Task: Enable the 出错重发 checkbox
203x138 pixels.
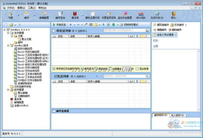Action: coord(110,69)
